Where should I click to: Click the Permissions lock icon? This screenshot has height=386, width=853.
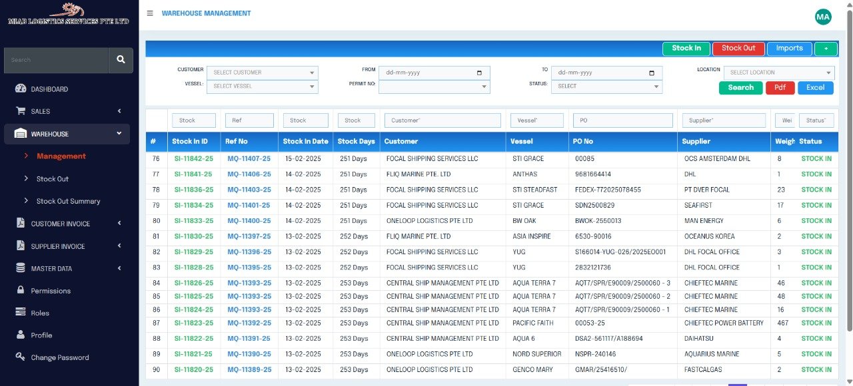(20, 291)
